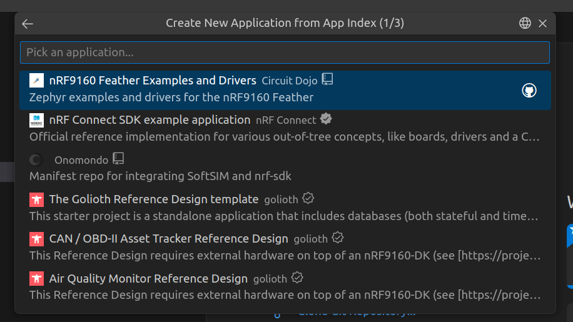Click the Zephyr examples description text
Viewport: 573px width, 322px height.
tap(171, 98)
